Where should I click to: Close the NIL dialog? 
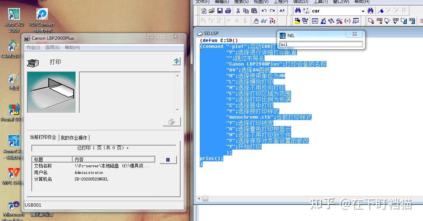[355, 34]
